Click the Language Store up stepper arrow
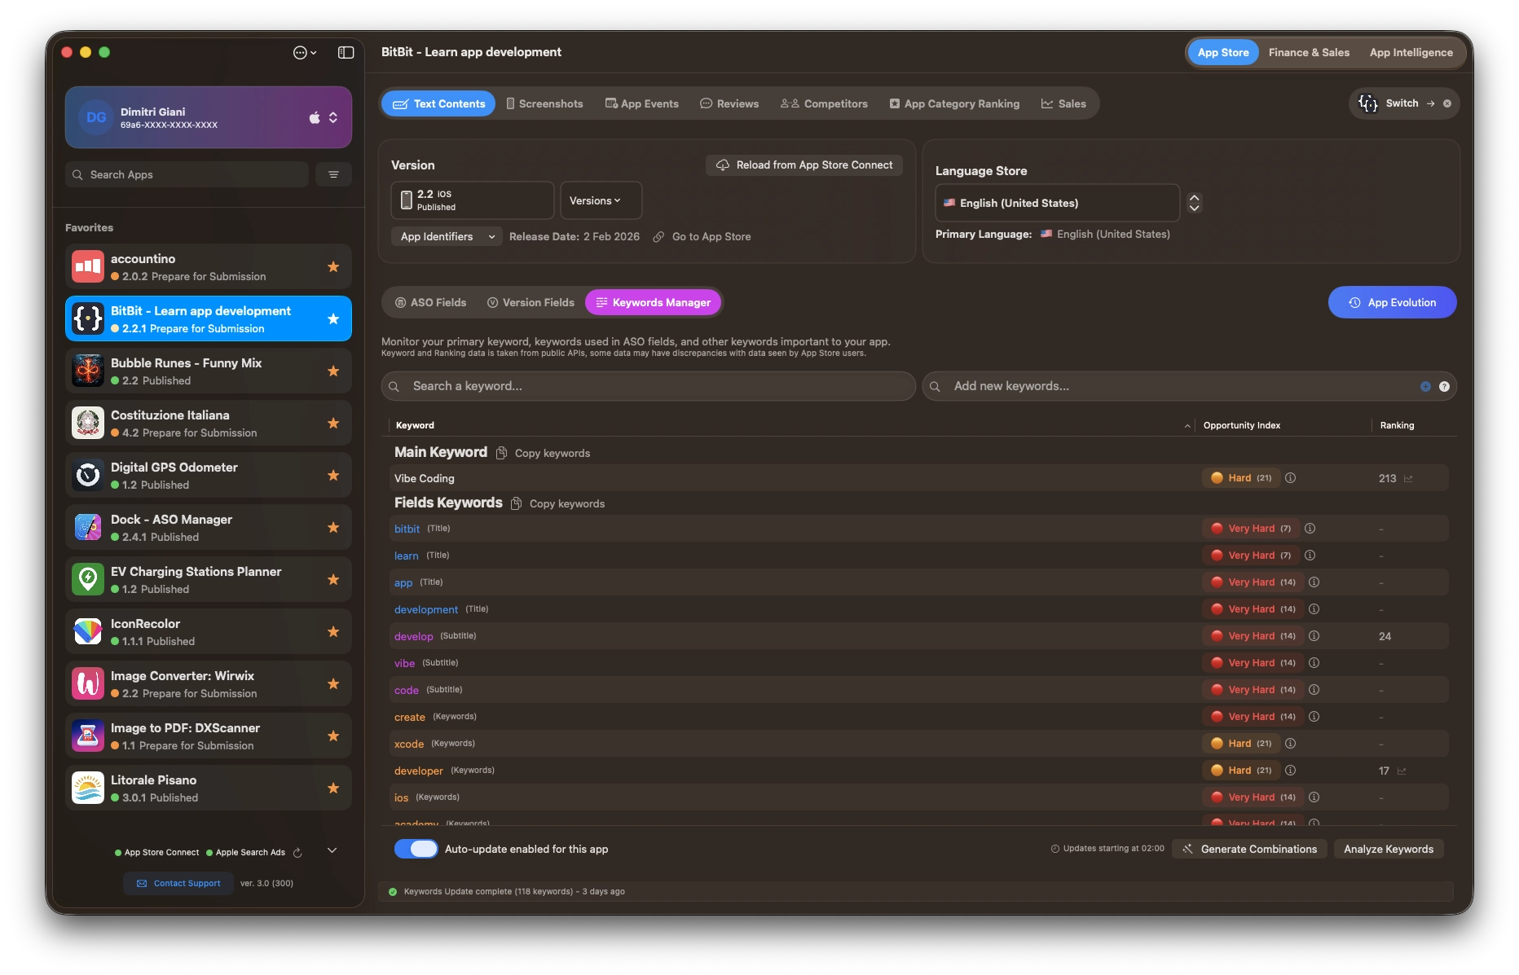Image resolution: width=1519 pixels, height=975 pixels. pyautogui.click(x=1194, y=197)
